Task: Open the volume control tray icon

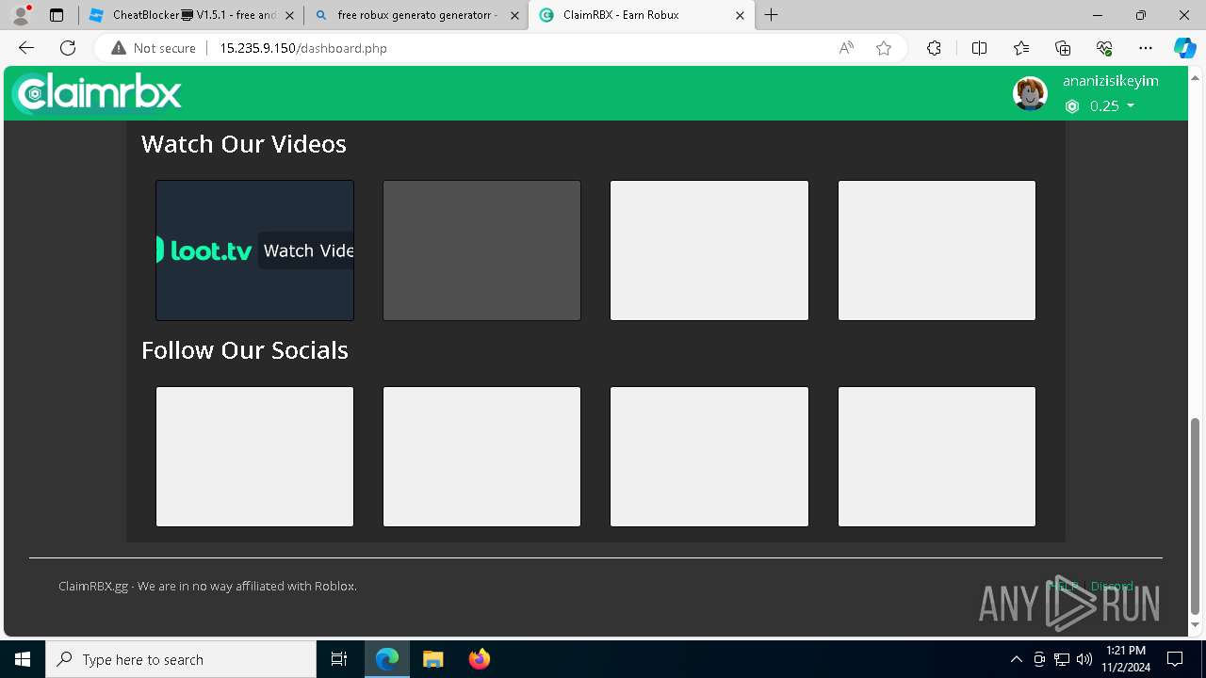Action: [1084, 659]
